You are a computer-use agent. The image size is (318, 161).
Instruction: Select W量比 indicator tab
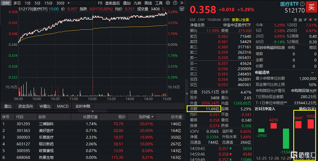coord(45,106)
